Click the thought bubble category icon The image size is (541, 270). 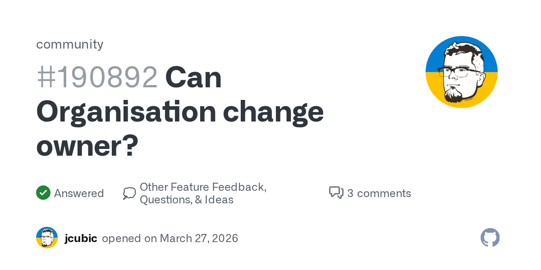129,193
